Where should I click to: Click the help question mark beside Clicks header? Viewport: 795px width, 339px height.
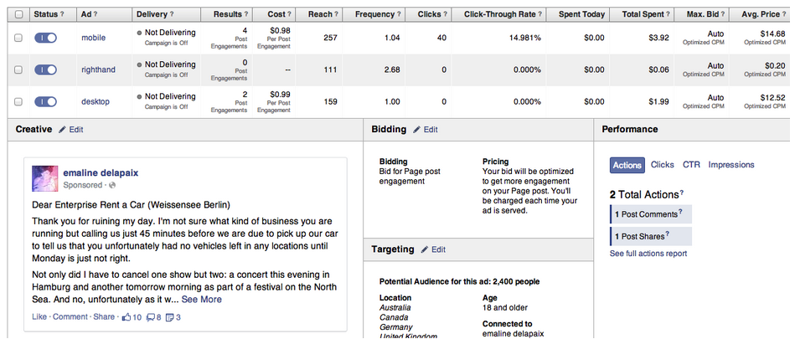point(445,14)
